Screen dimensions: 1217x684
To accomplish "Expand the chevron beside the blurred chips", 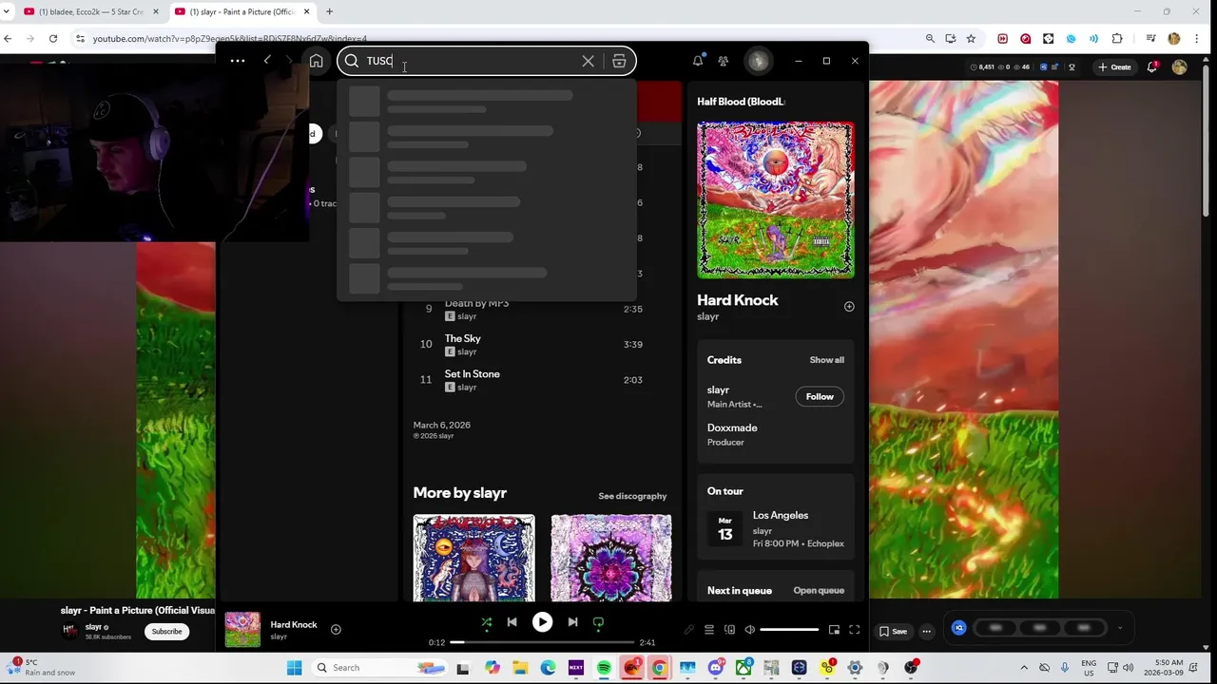I will point(1120,628).
